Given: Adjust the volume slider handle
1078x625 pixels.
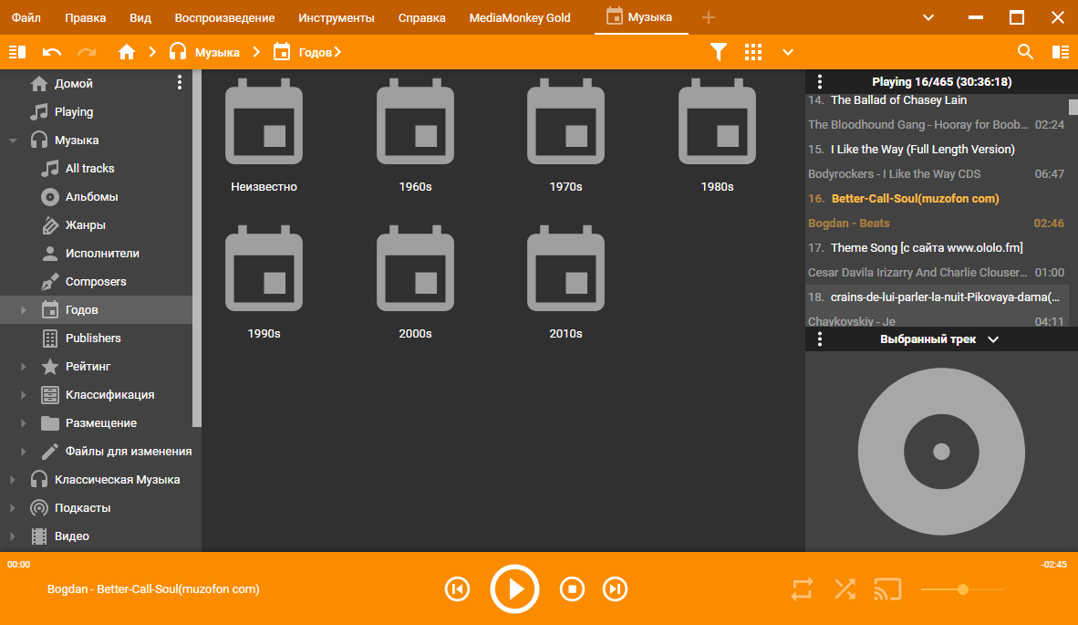Looking at the screenshot, I should 963,589.
